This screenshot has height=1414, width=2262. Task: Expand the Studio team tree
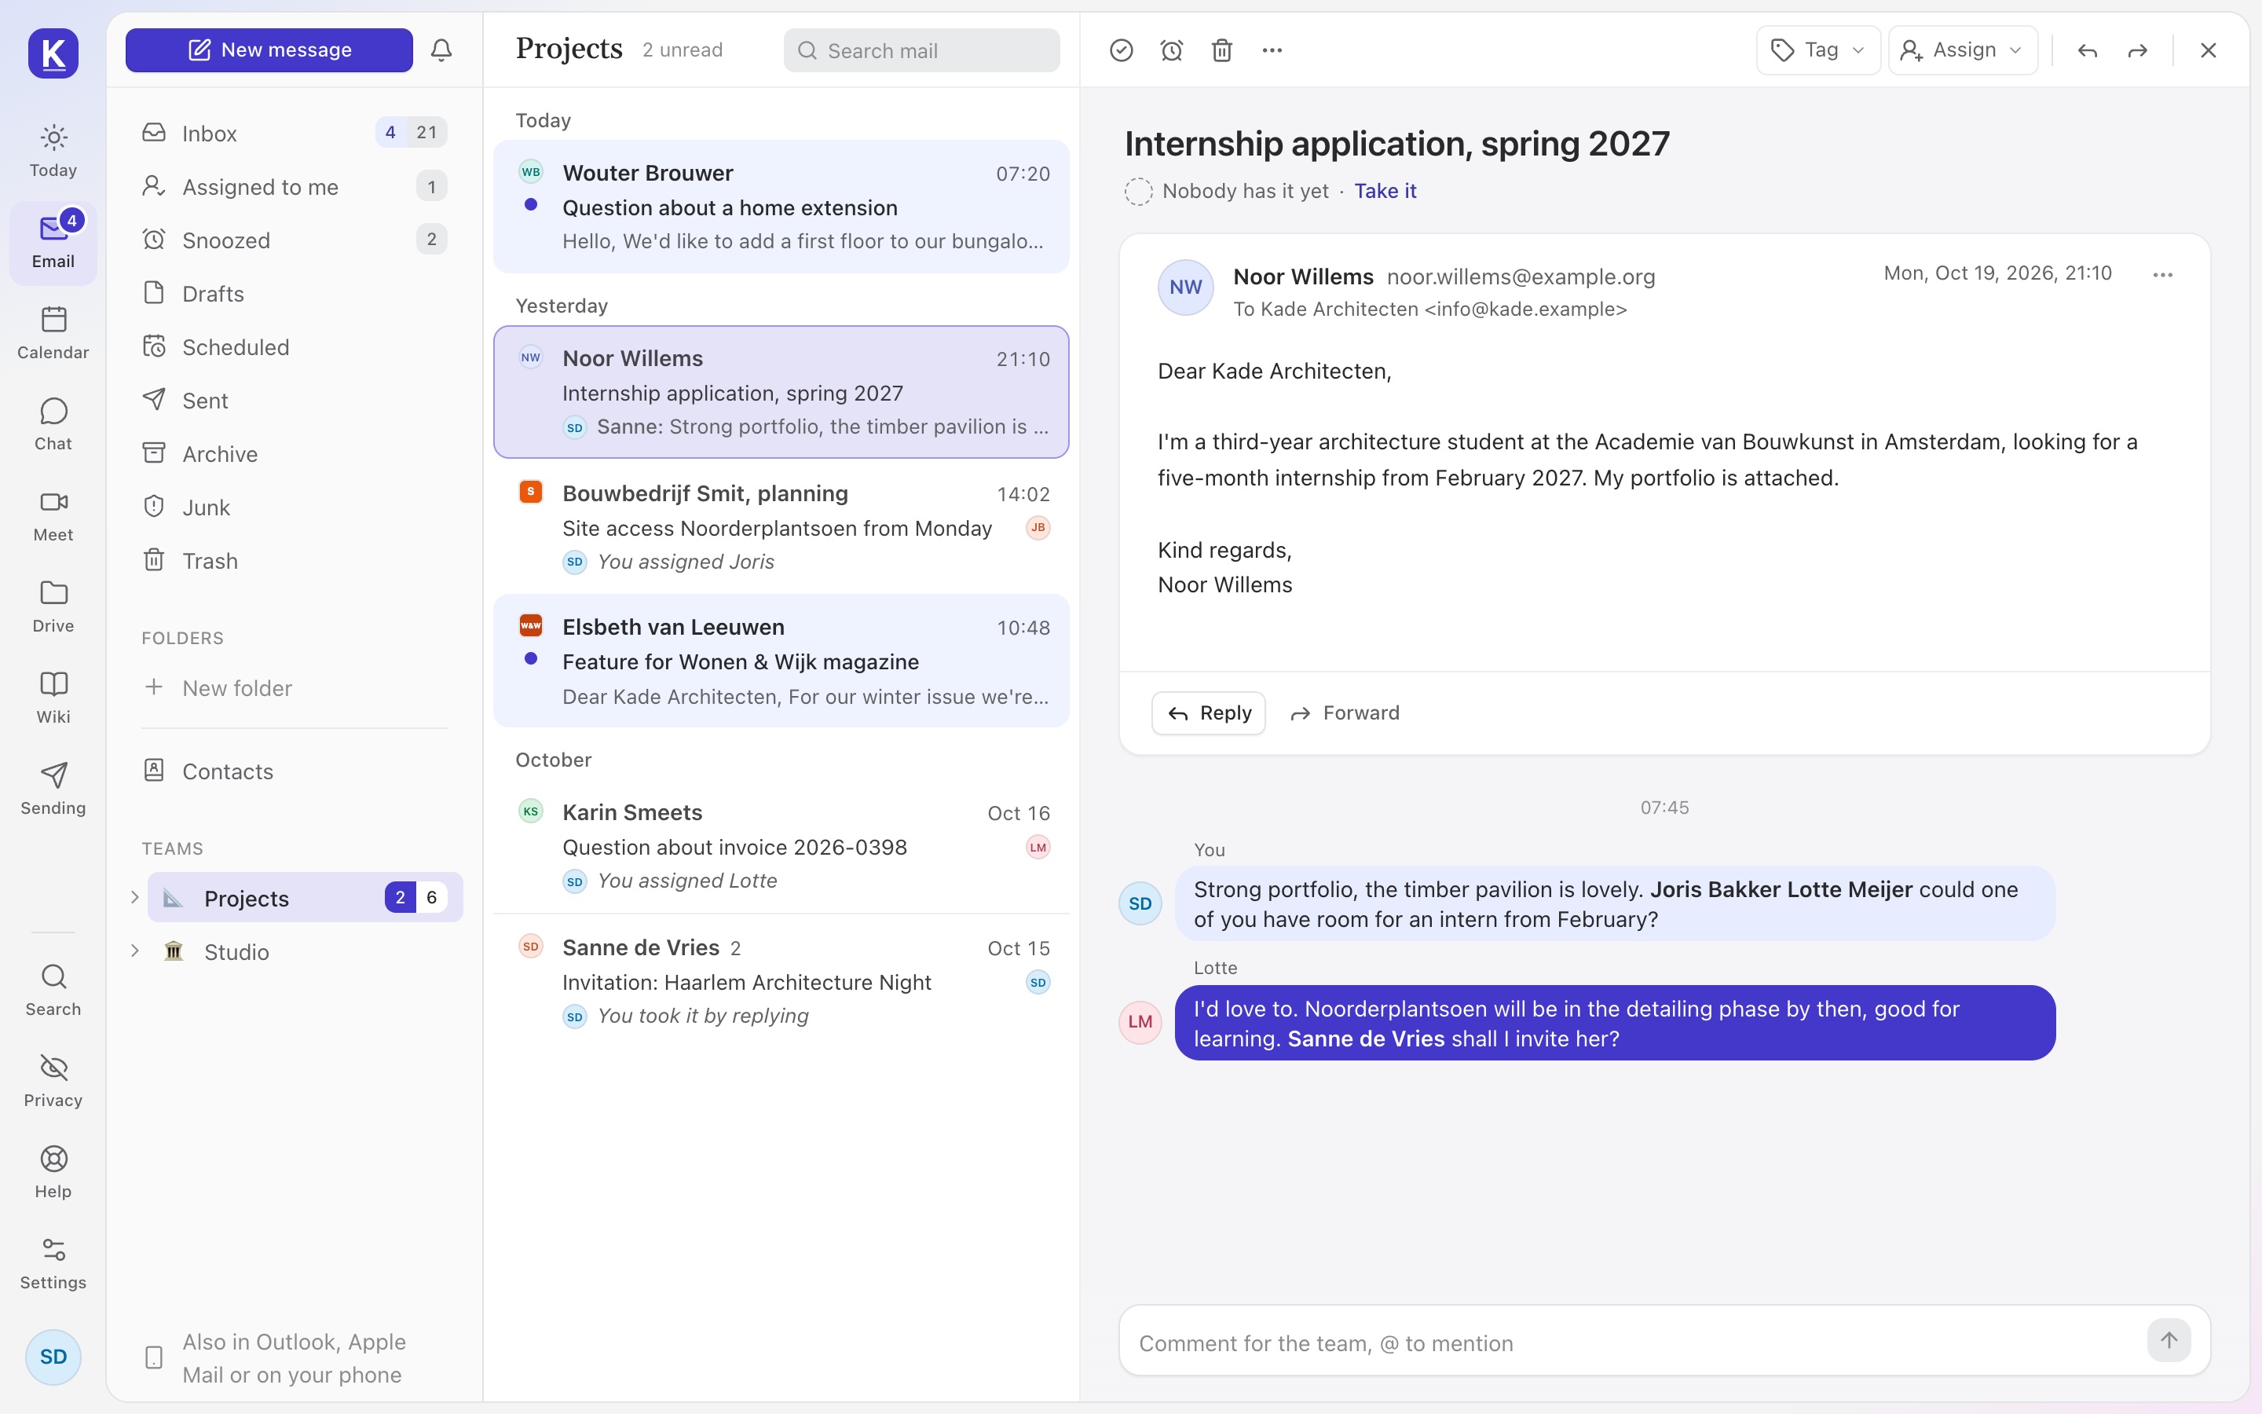pyautogui.click(x=134, y=951)
